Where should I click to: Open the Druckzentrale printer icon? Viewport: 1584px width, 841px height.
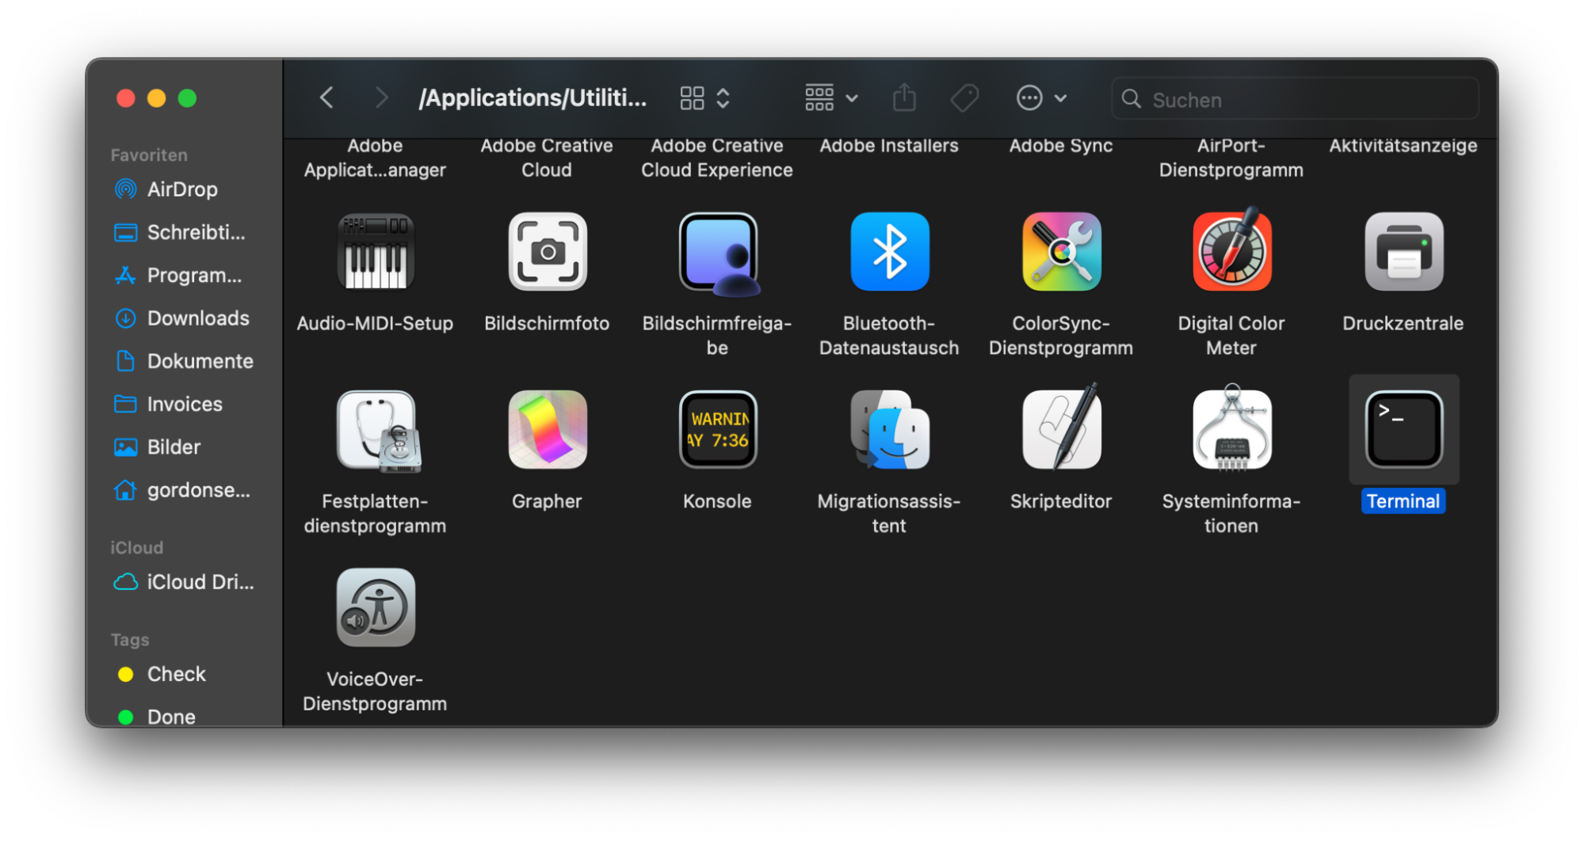click(x=1403, y=252)
